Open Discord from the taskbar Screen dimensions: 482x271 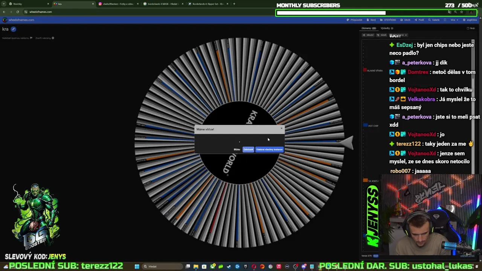(304, 266)
